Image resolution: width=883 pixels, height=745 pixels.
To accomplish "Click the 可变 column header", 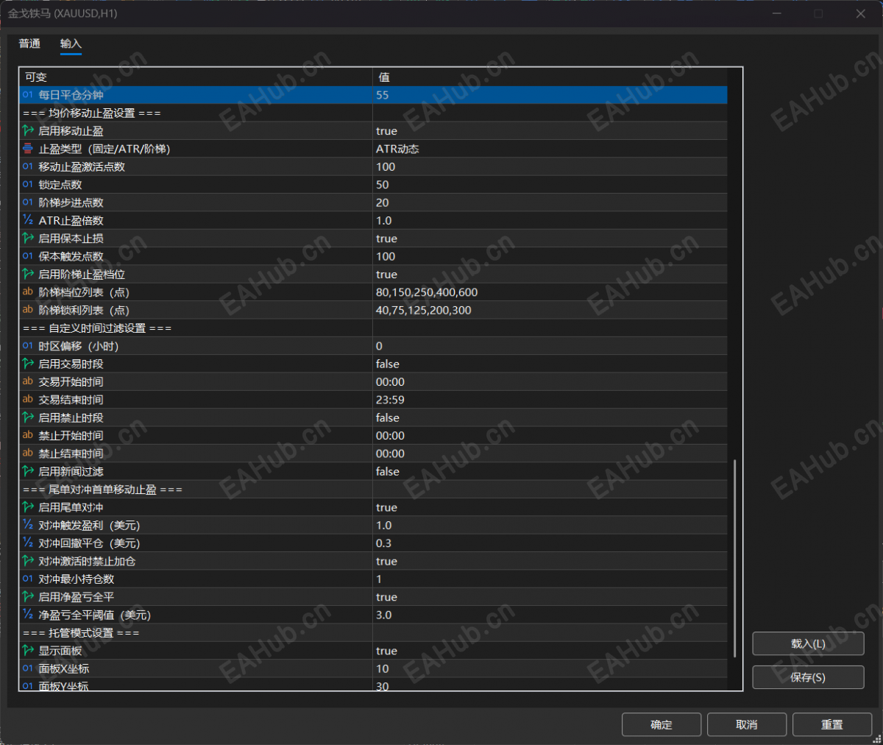I will pyautogui.click(x=196, y=77).
